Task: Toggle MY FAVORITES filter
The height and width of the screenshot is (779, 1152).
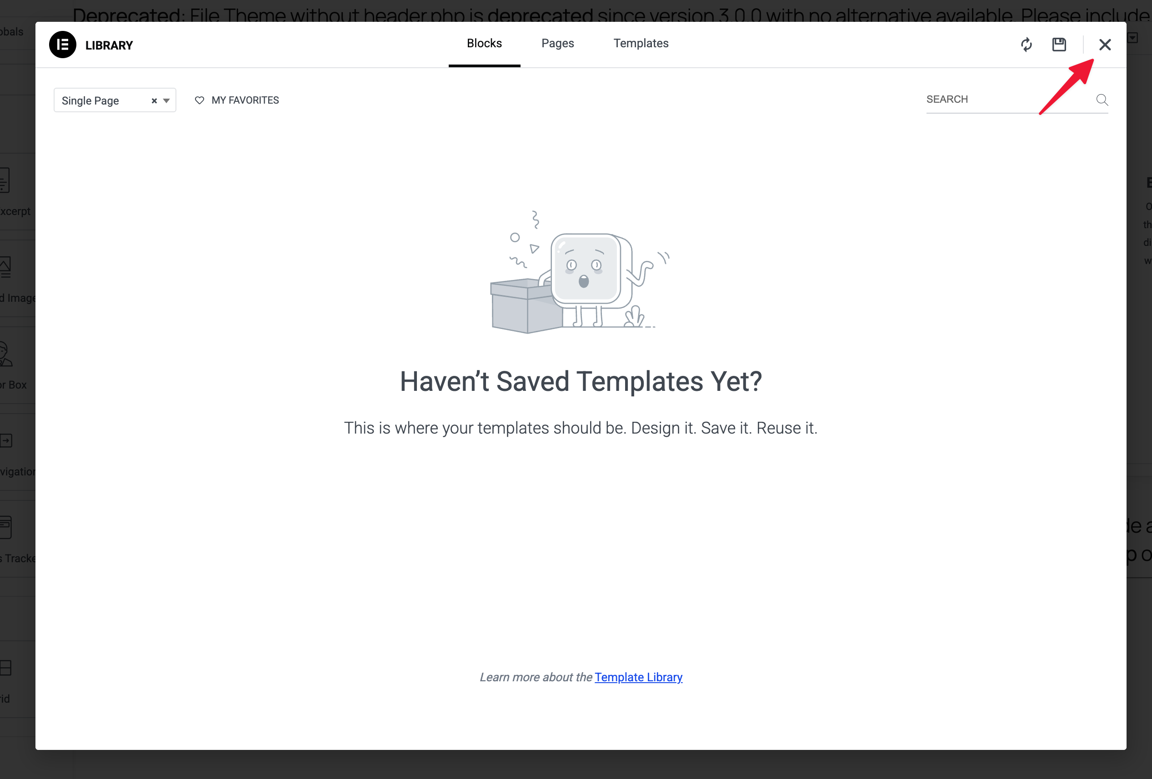Action: click(x=245, y=100)
